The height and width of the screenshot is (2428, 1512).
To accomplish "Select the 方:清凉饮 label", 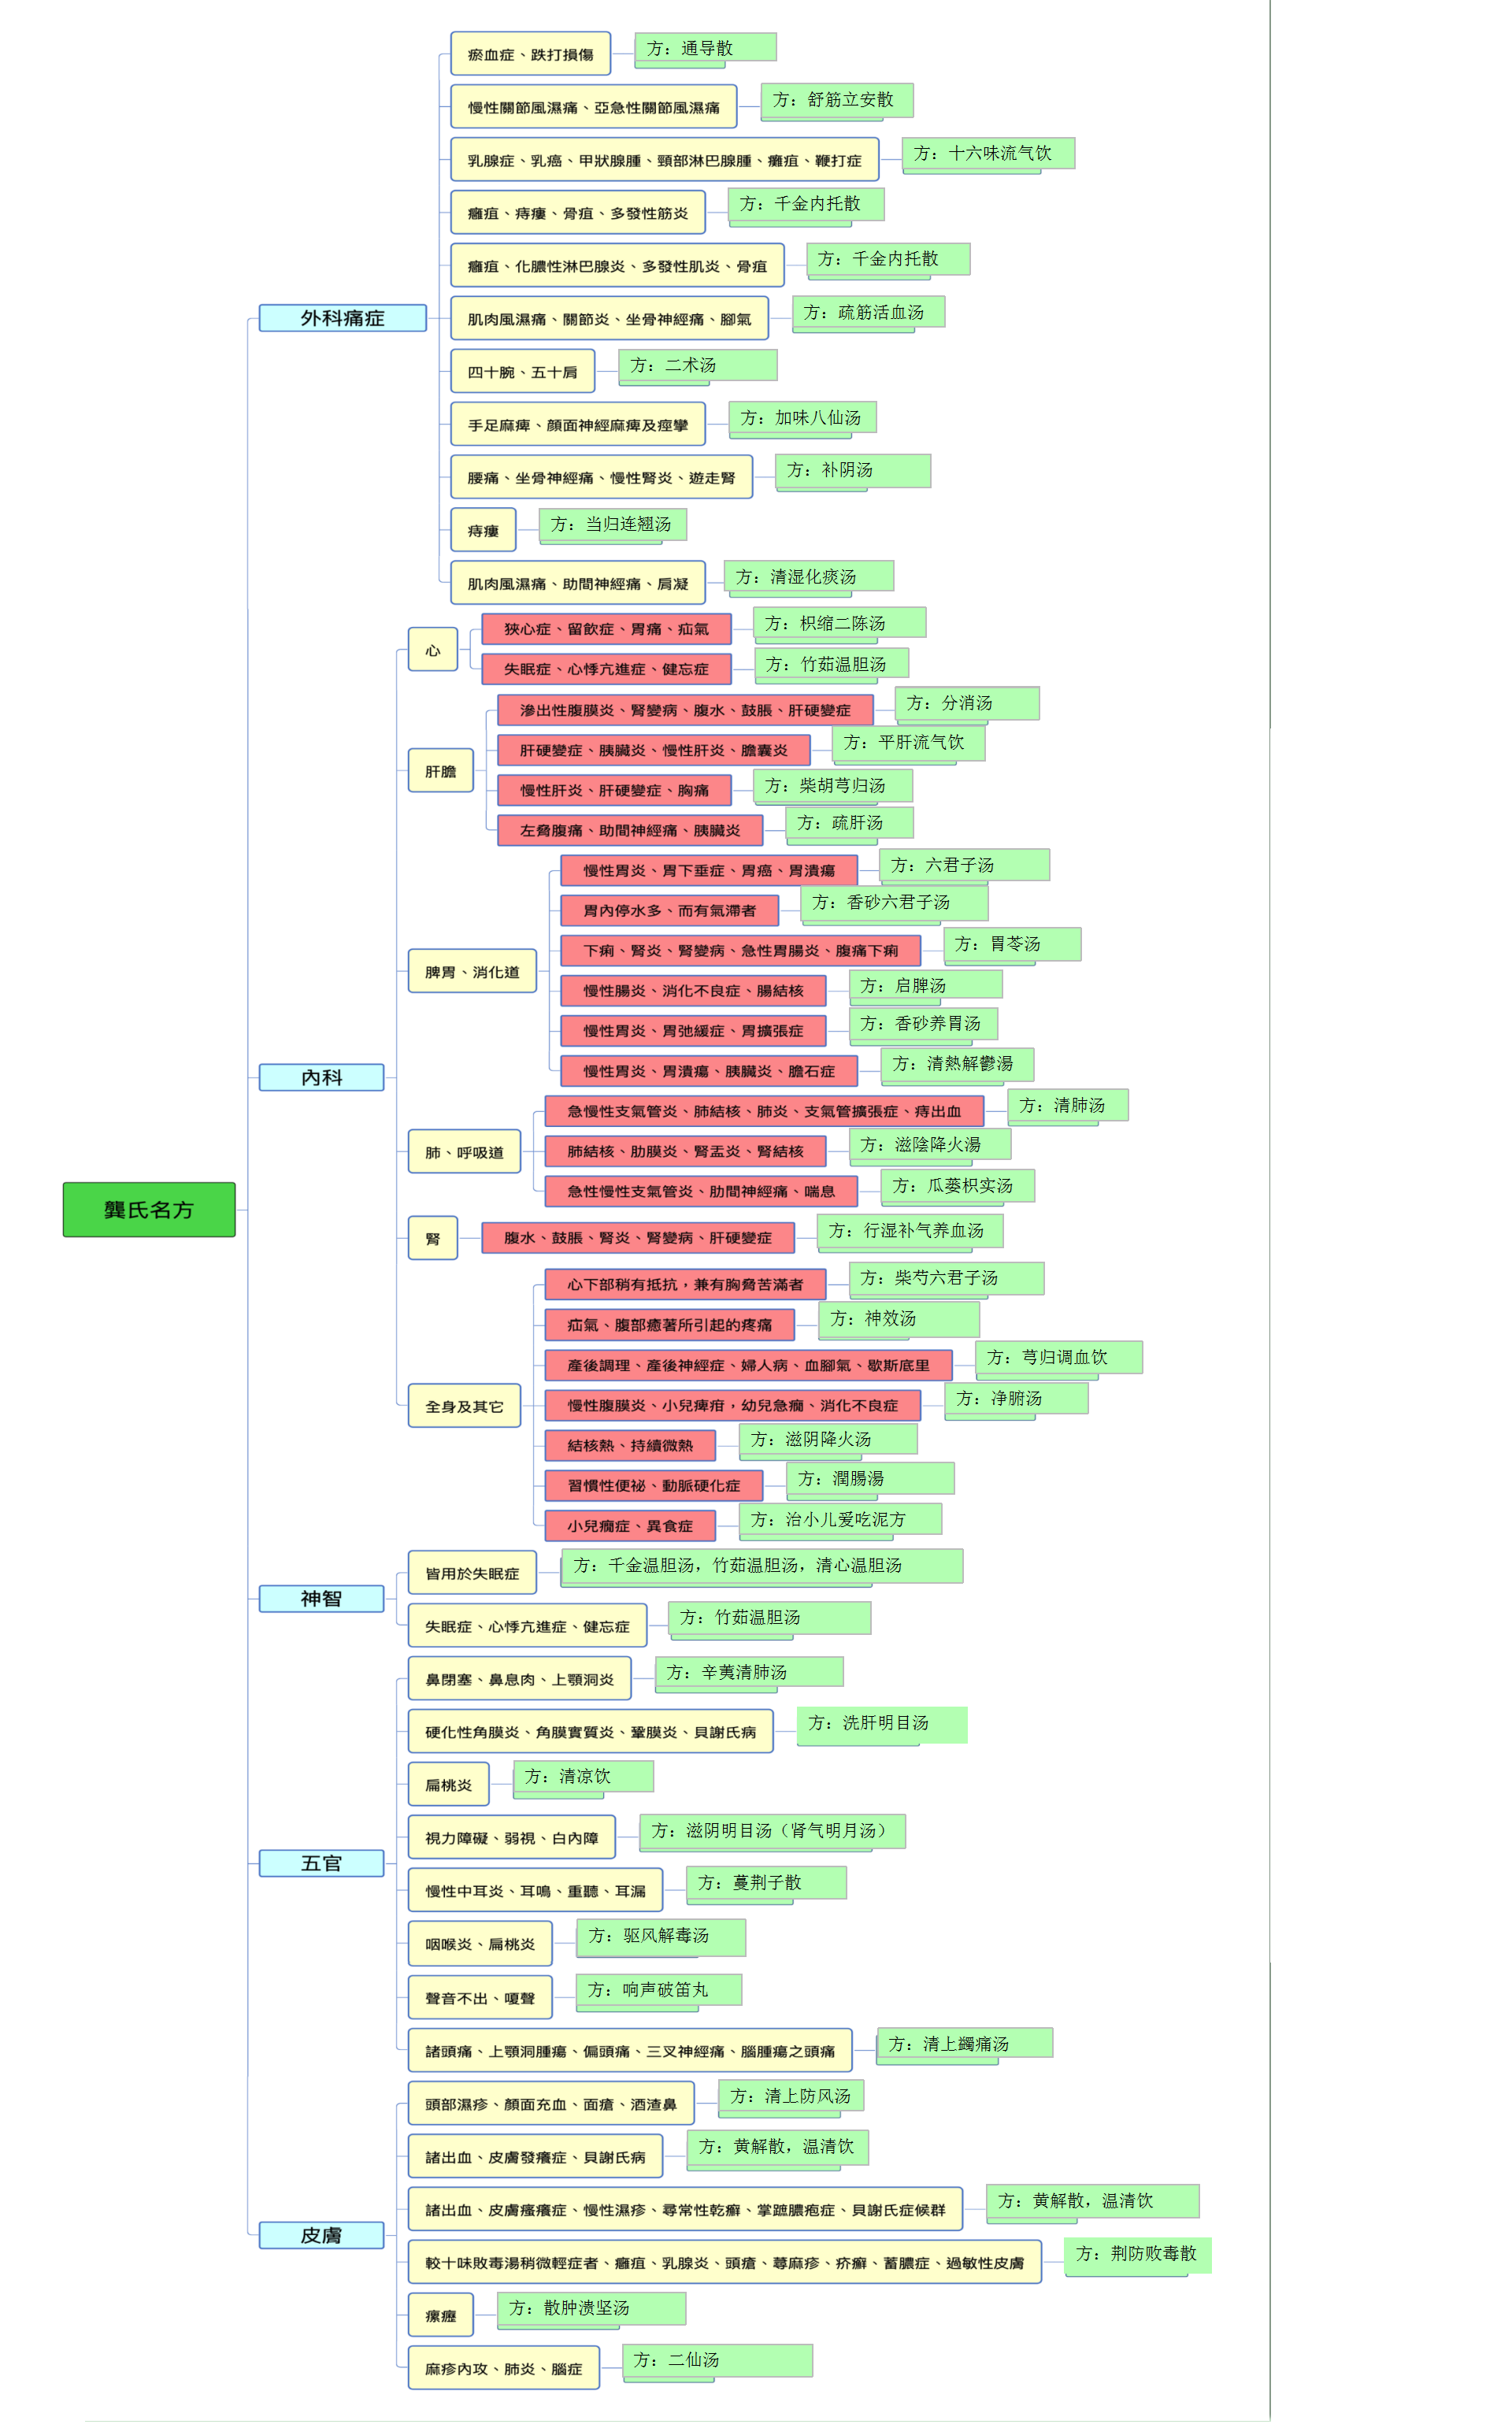I will 583,1777.
